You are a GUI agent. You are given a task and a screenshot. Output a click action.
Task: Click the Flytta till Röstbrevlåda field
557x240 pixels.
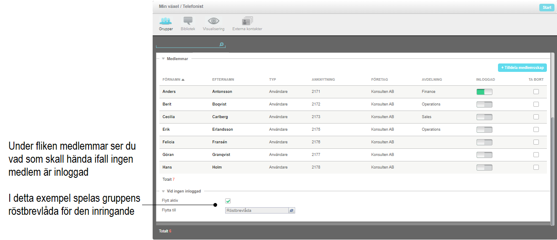(x=257, y=211)
